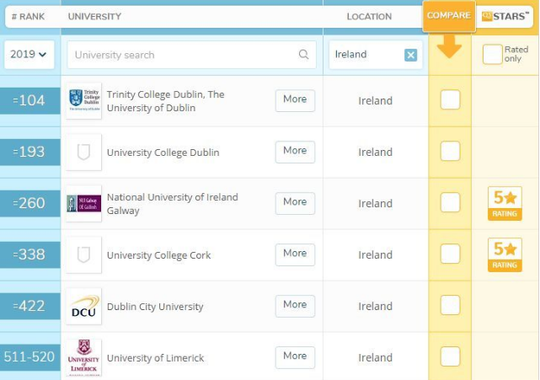
Task: Expand More for University of Limerick
Action: point(295,357)
